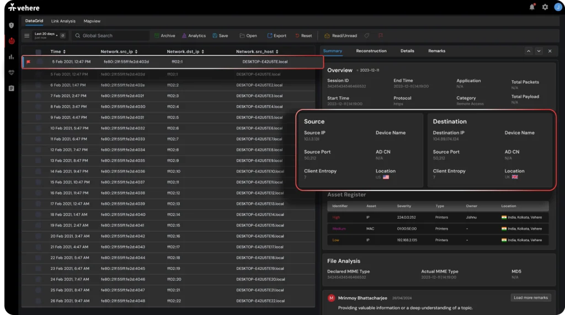This screenshot has width=565, height=315.
Task: Select the red power icon in sidebar
Action: [x=12, y=41]
